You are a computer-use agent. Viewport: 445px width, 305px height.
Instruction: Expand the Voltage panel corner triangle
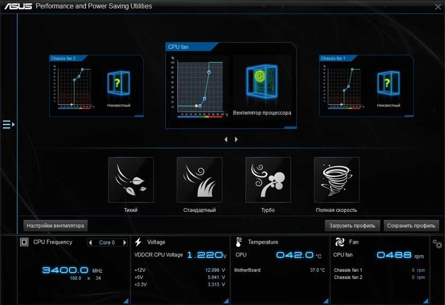226,301
